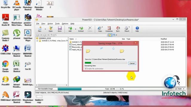Click the capacity usage bar showing 21%
191x107 pixels.
coord(70,89)
